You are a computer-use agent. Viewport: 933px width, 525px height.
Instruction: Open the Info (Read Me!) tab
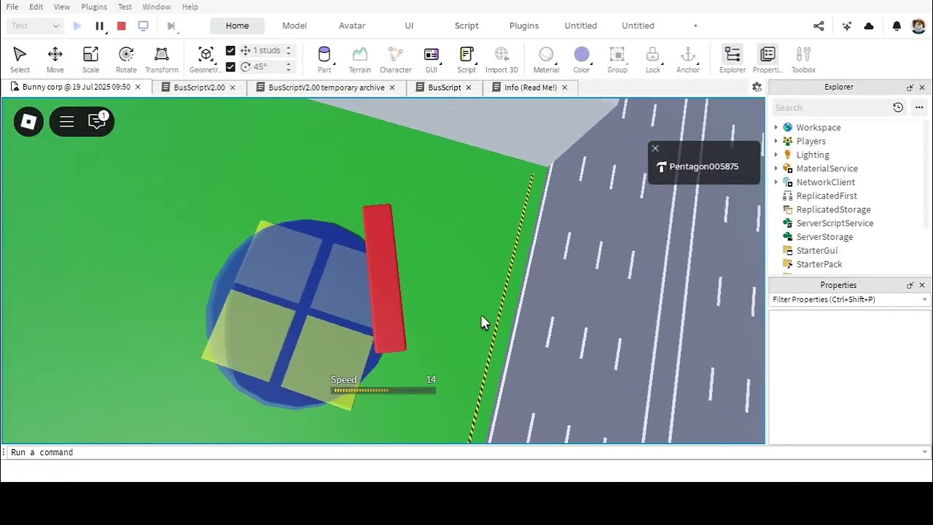(x=531, y=87)
